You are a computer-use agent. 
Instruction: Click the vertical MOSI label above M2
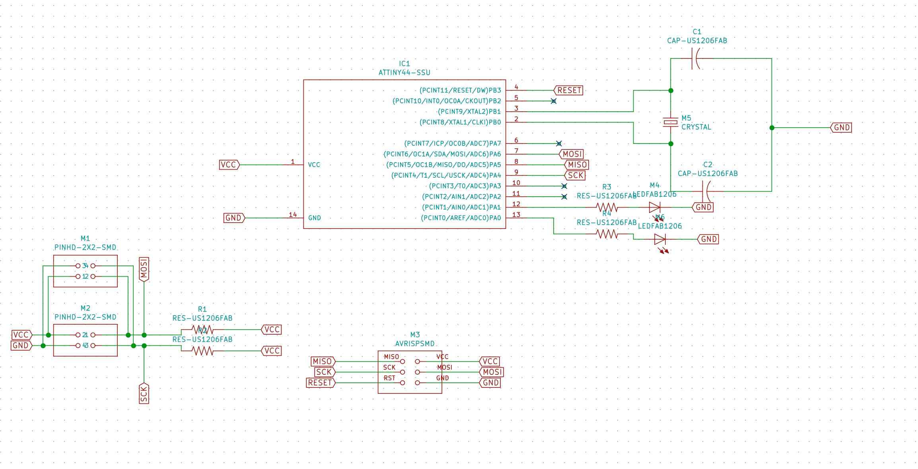tap(144, 269)
